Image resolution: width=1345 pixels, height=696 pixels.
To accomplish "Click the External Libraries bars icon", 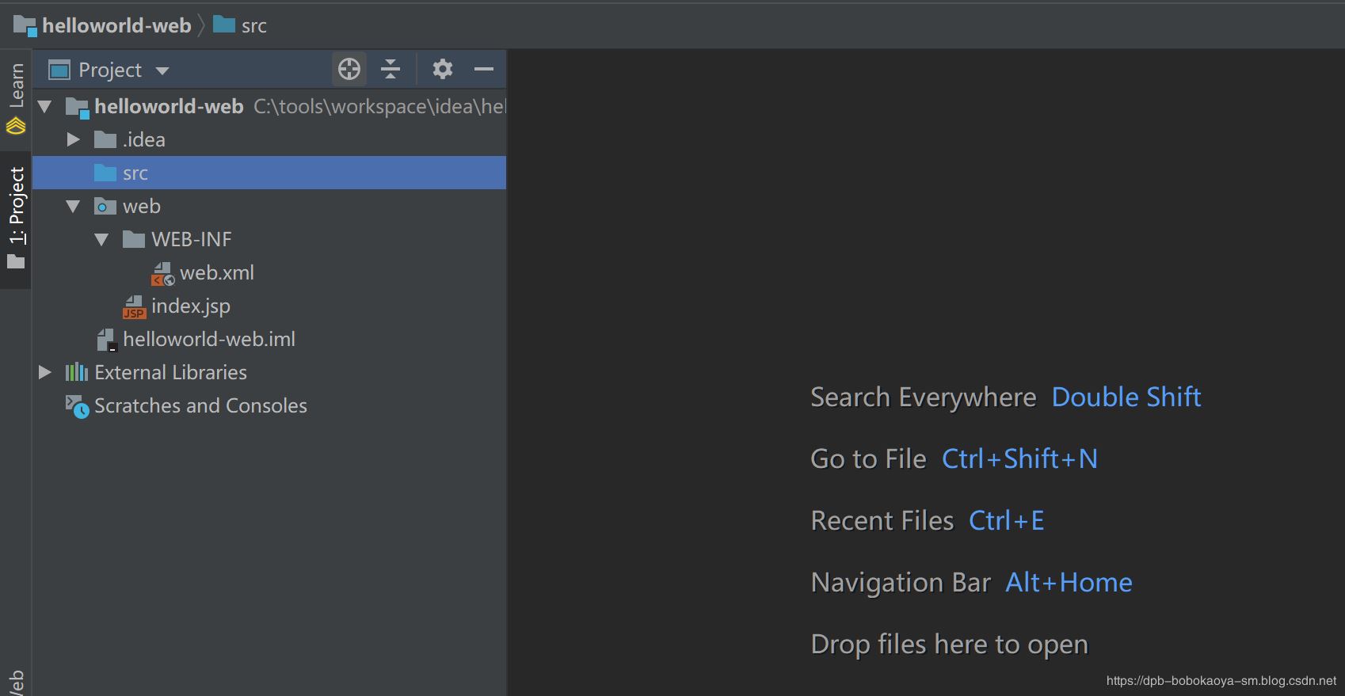I will coord(76,372).
